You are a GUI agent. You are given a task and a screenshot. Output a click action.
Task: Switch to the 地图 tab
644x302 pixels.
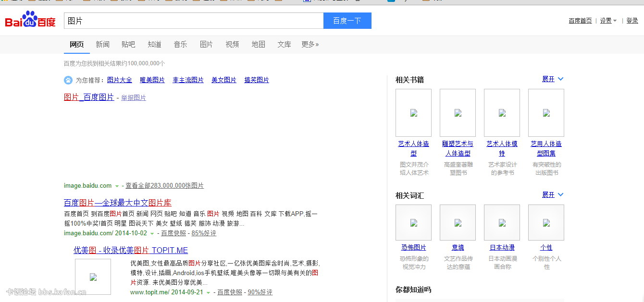click(258, 44)
